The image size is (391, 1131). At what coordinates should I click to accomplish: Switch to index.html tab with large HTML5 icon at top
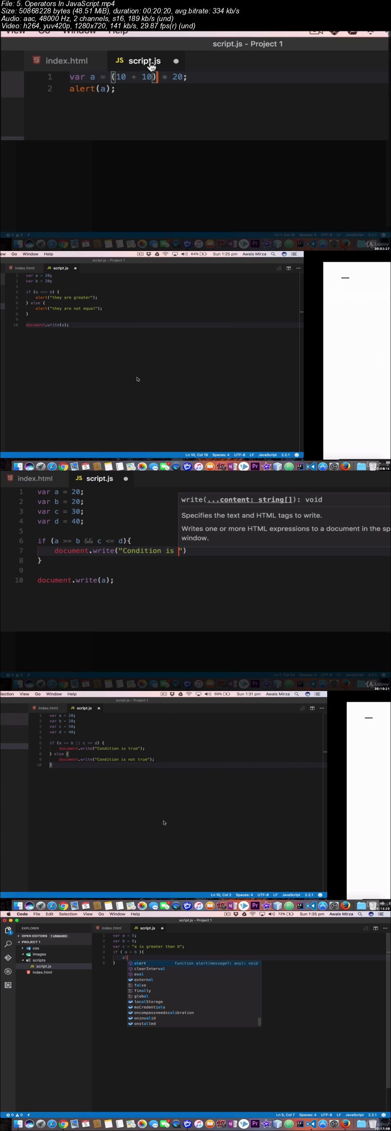pyautogui.click(x=61, y=61)
